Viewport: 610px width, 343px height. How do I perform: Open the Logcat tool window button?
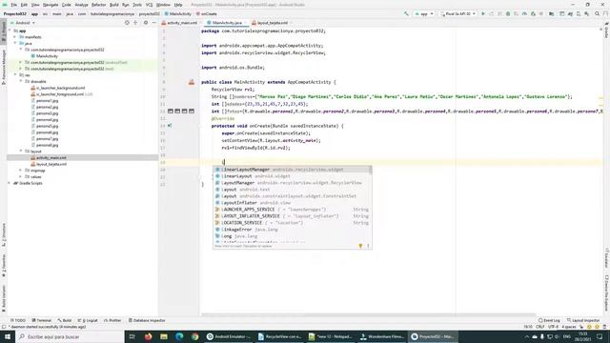(89, 320)
